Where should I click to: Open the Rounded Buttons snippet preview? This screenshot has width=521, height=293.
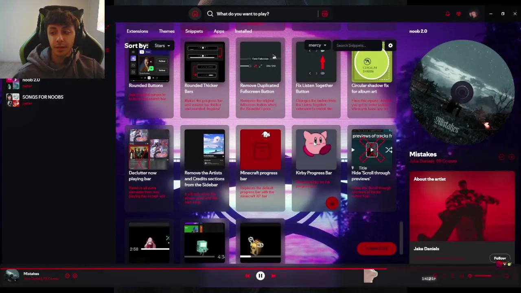[x=149, y=62]
